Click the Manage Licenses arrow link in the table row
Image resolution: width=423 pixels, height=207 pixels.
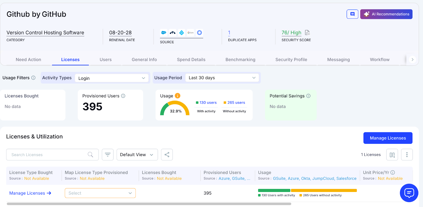[30, 193]
